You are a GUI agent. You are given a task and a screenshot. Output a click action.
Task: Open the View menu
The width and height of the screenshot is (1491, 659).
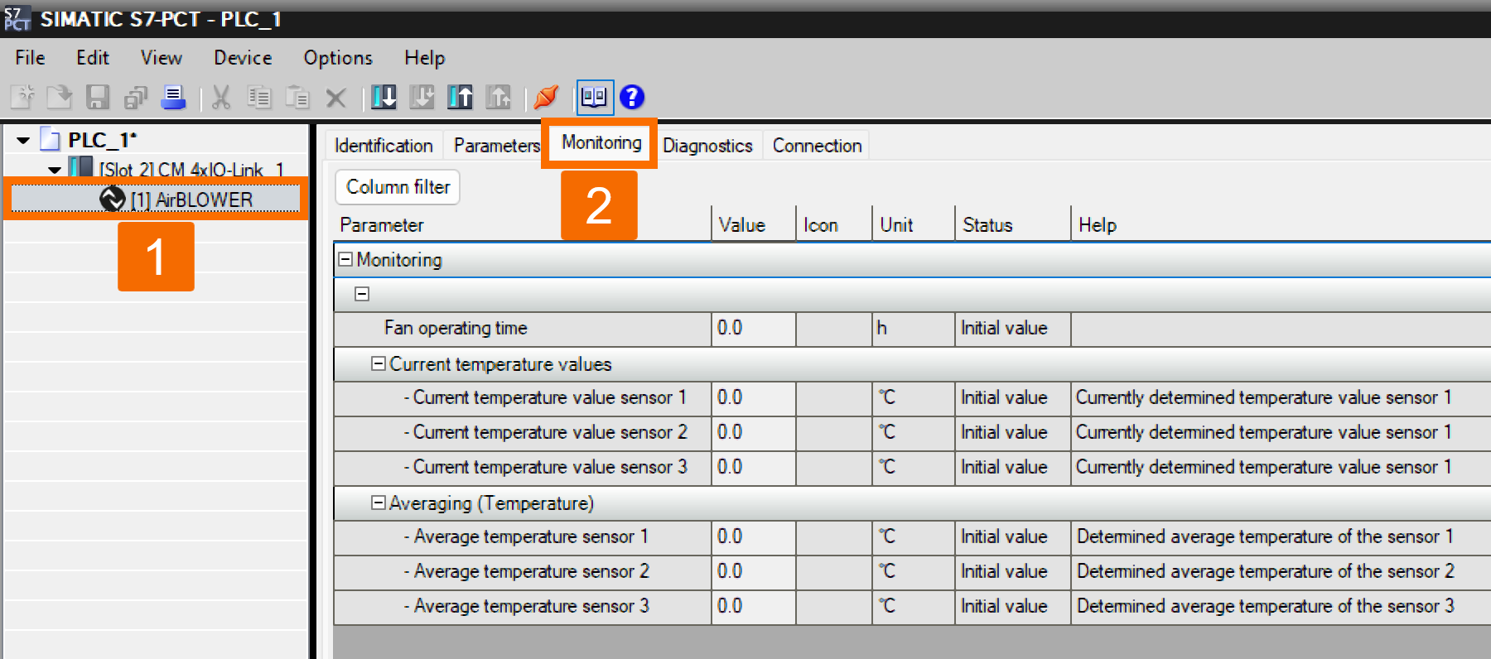pyautogui.click(x=161, y=58)
